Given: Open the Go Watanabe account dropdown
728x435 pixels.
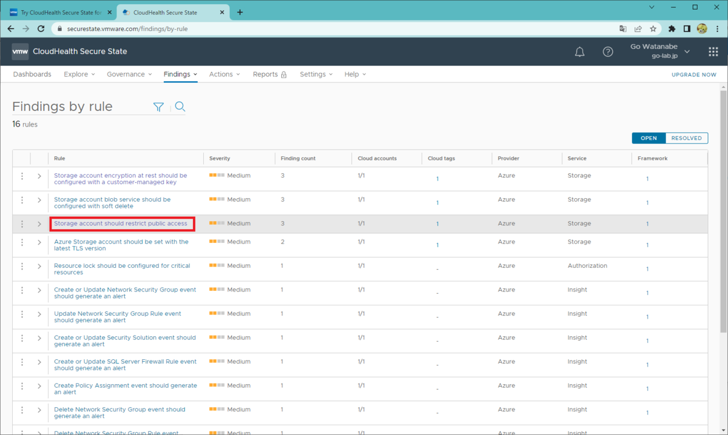Looking at the screenshot, I should tap(660, 51).
